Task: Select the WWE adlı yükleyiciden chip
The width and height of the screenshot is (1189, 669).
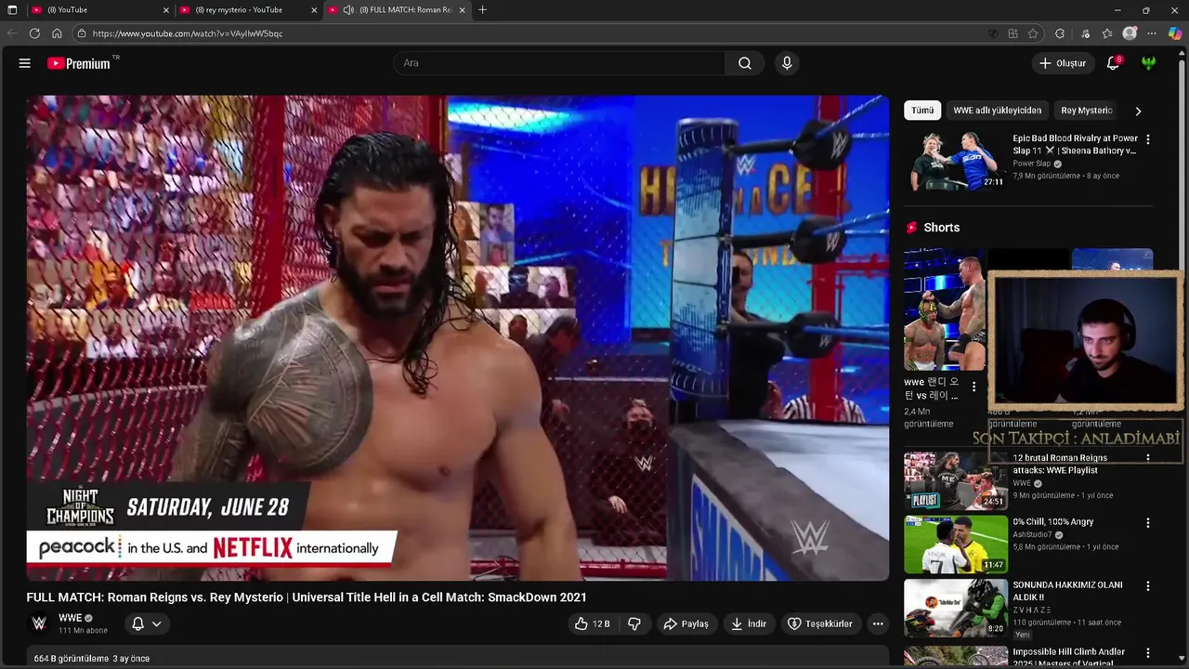Action: pyautogui.click(x=998, y=111)
